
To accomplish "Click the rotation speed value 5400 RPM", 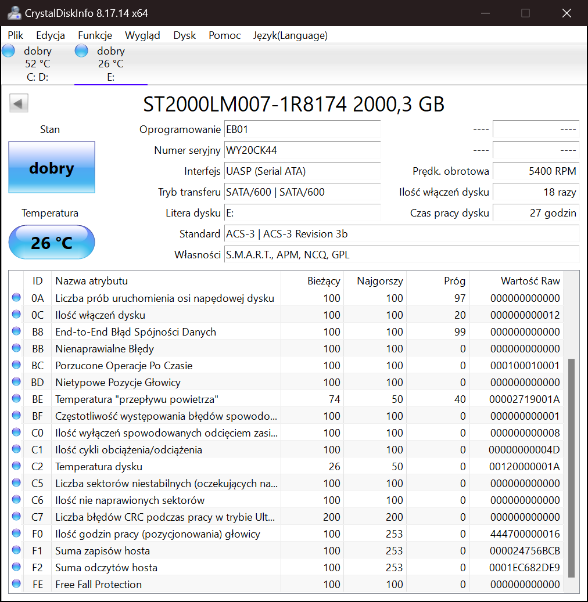I will [x=536, y=171].
